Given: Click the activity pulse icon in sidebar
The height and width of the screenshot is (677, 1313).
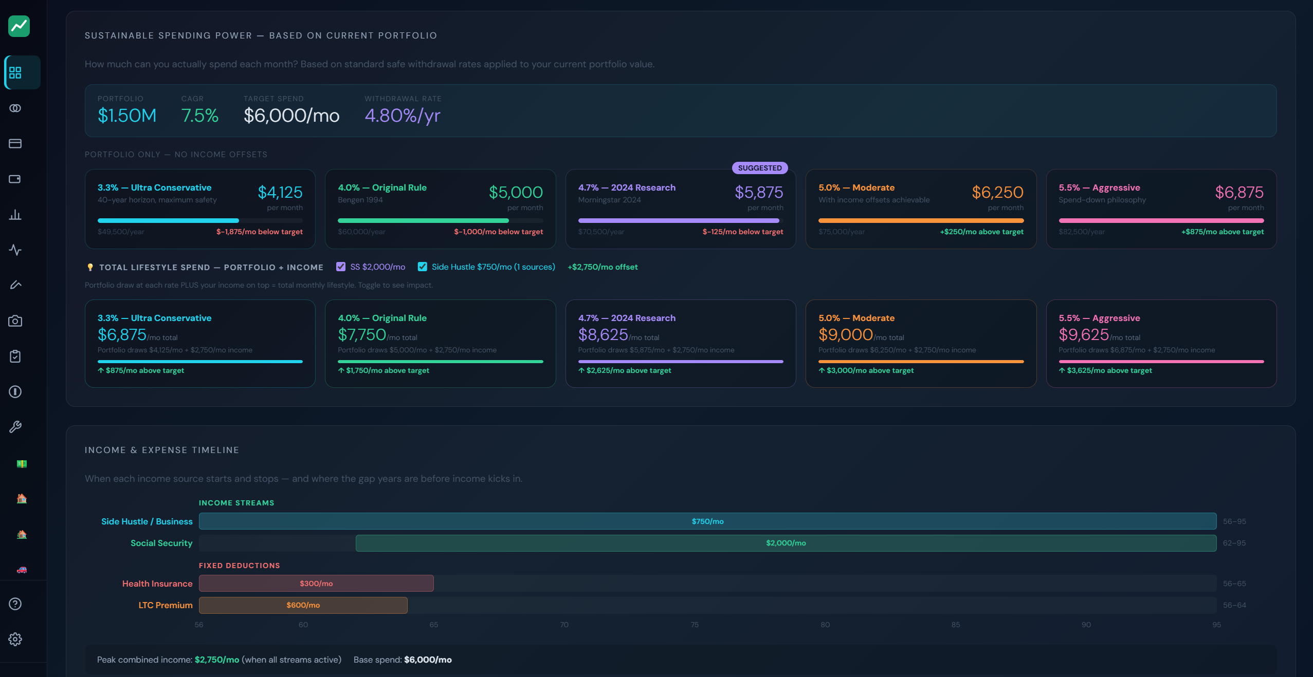Looking at the screenshot, I should click(x=15, y=251).
